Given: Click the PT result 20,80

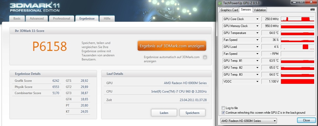Looking at the screenshot, I should (x=84, y=105).
